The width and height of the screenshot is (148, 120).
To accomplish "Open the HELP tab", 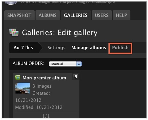I will [121, 15].
